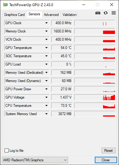Screen dimensions: 119x165
Task: Take a screenshot with the camera icon
Action: 98,13
